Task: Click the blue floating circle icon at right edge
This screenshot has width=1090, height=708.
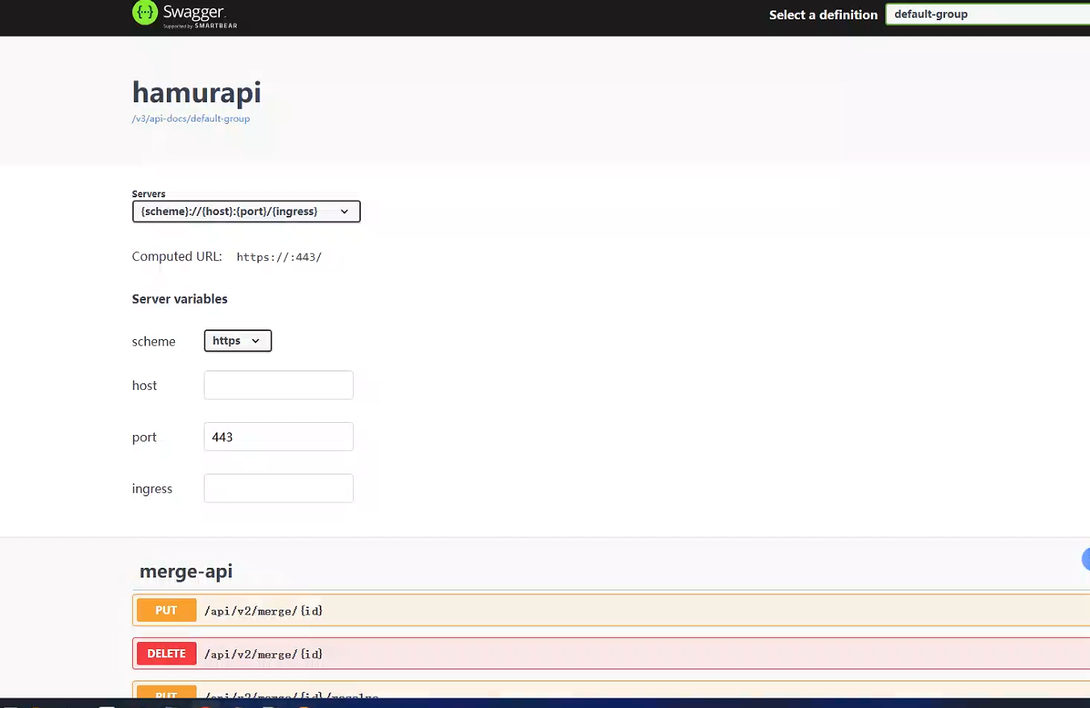Action: [1085, 559]
